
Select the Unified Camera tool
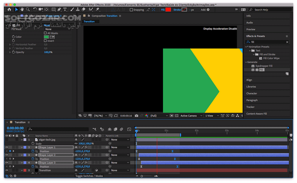pyautogui.click(x=41, y=9)
